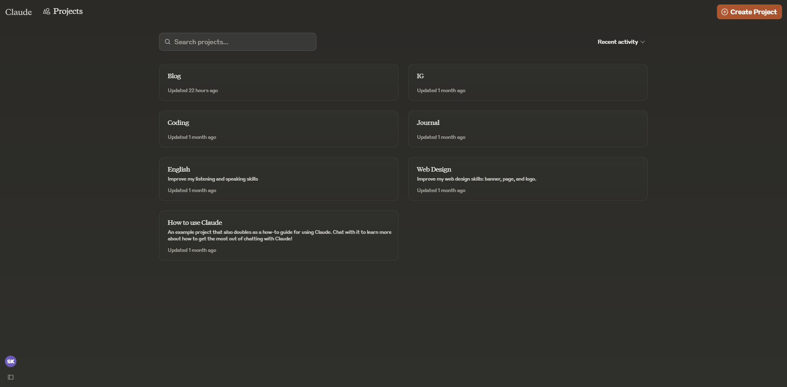Open the Recent activity sort menu
The width and height of the screenshot is (787, 387).
[x=618, y=42]
